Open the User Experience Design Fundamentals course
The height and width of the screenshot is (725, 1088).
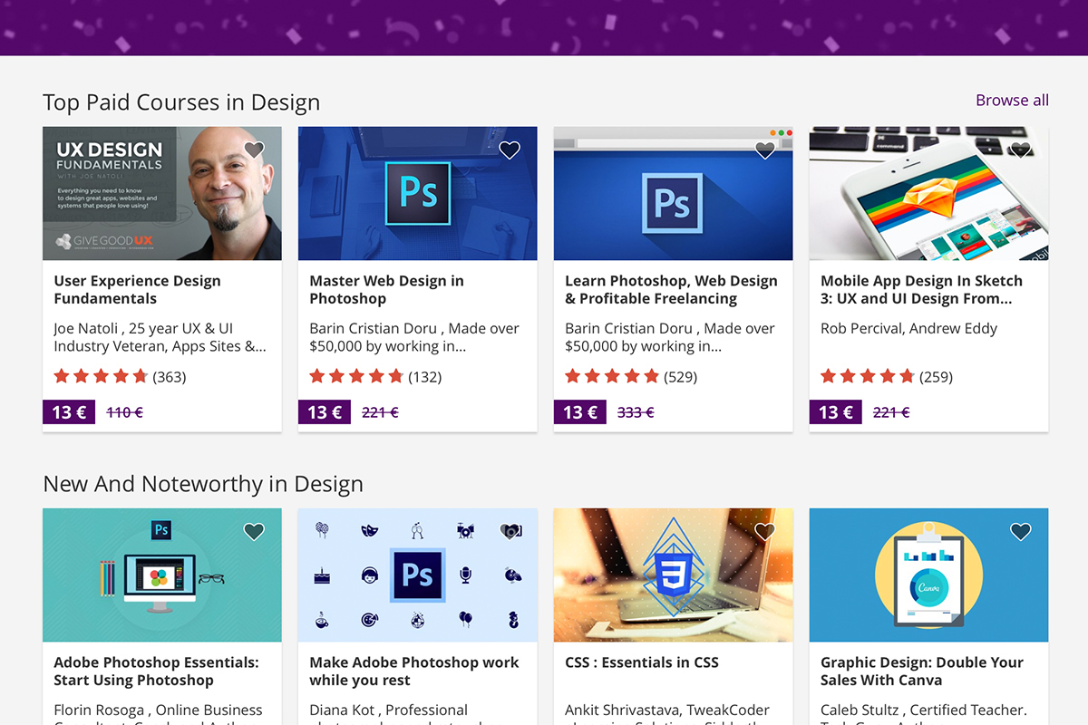pyautogui.click(x=136, y=289)
